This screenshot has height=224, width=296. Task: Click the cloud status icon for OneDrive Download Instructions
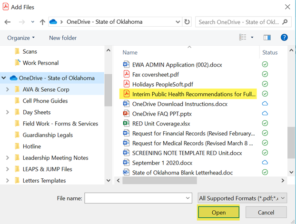(265, 103)
